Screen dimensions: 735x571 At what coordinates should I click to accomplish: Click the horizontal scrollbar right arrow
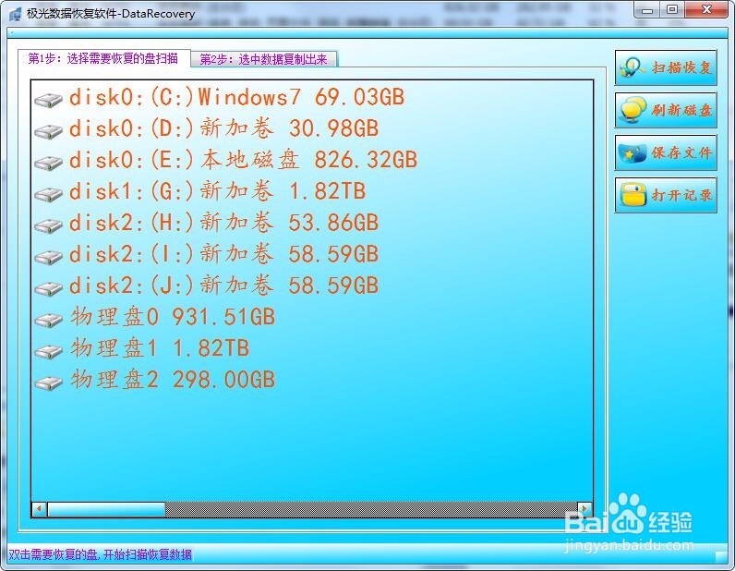tap(584, 509)
